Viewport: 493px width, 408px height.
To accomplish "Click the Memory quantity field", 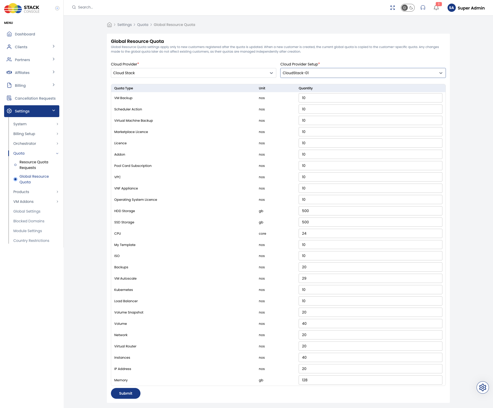I will (370, 380).
